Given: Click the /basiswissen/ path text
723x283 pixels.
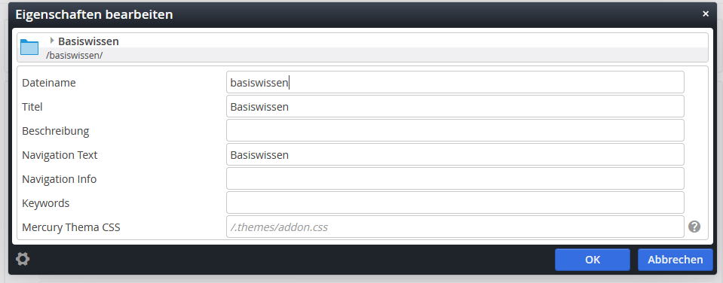Looking at the screenshot, I should point(74,55).
